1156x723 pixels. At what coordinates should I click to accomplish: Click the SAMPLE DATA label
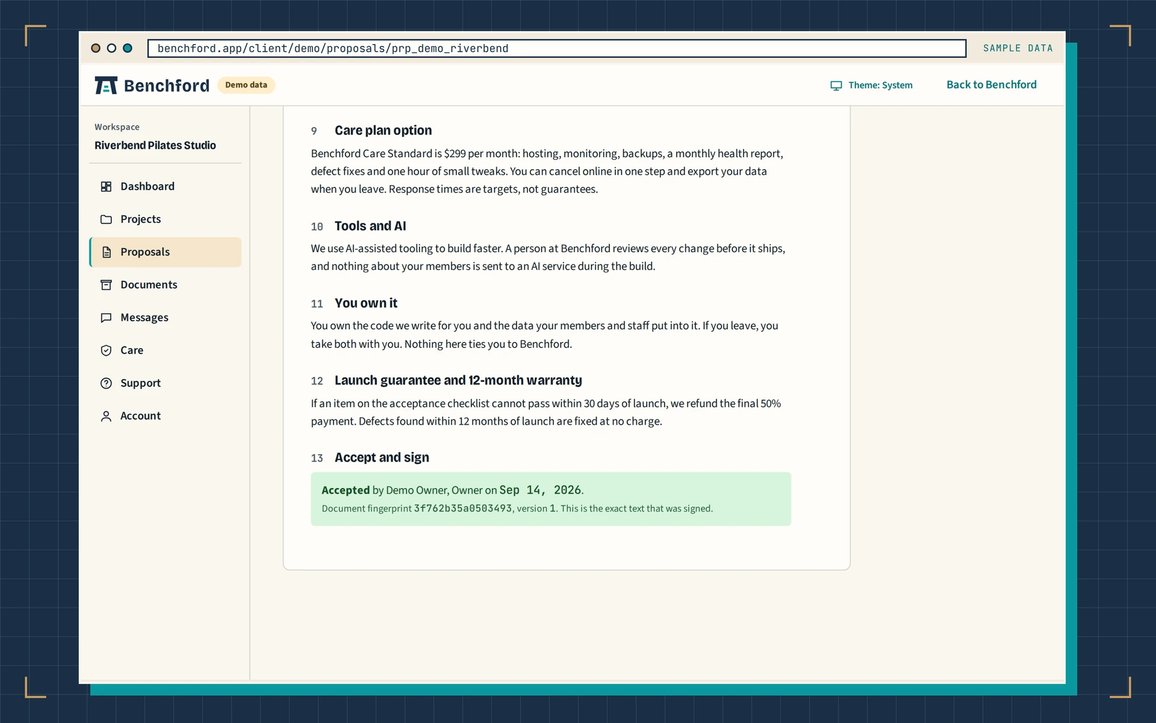pos(1018,49)
